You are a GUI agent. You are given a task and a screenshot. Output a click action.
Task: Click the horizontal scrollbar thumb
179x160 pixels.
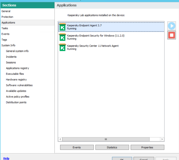[x=106, y=139]
